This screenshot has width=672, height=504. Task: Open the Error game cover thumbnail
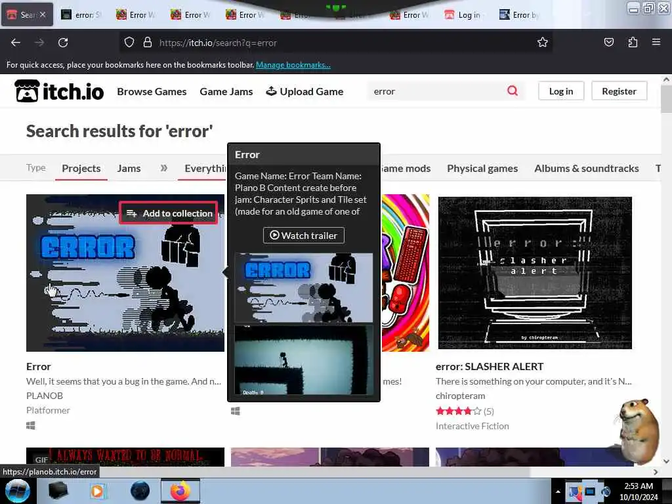(x=125, y=272)
